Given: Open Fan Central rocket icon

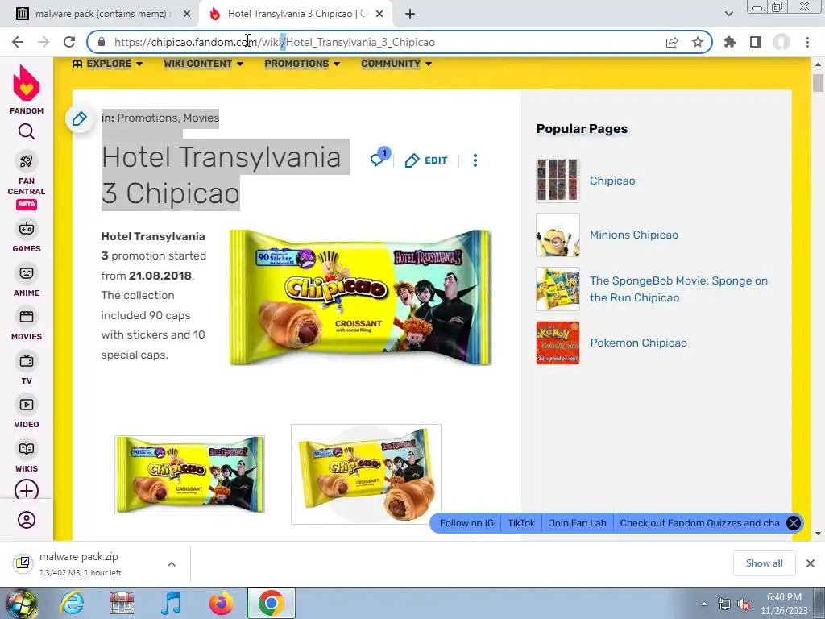Looking at the screenshot, I should [27, 161].
